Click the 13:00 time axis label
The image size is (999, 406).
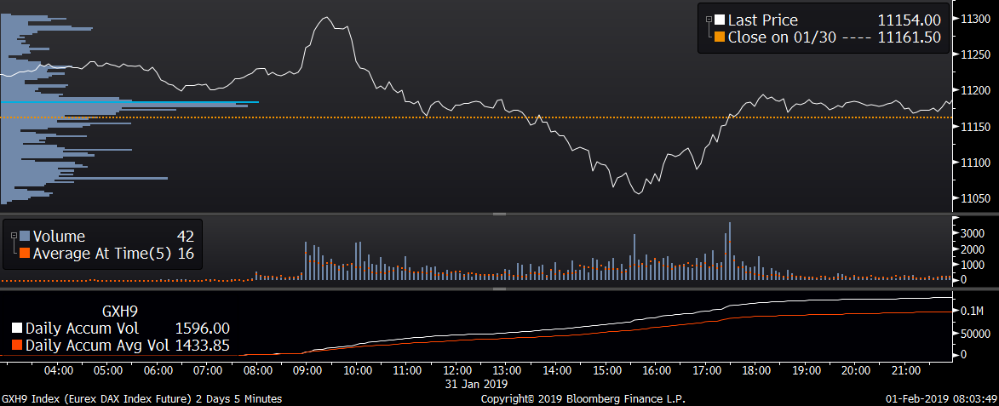click(x=507, y=371)
